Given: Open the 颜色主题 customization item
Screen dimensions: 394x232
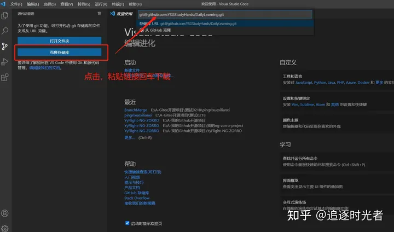Looking at the screenshot, I should (337, 123).
